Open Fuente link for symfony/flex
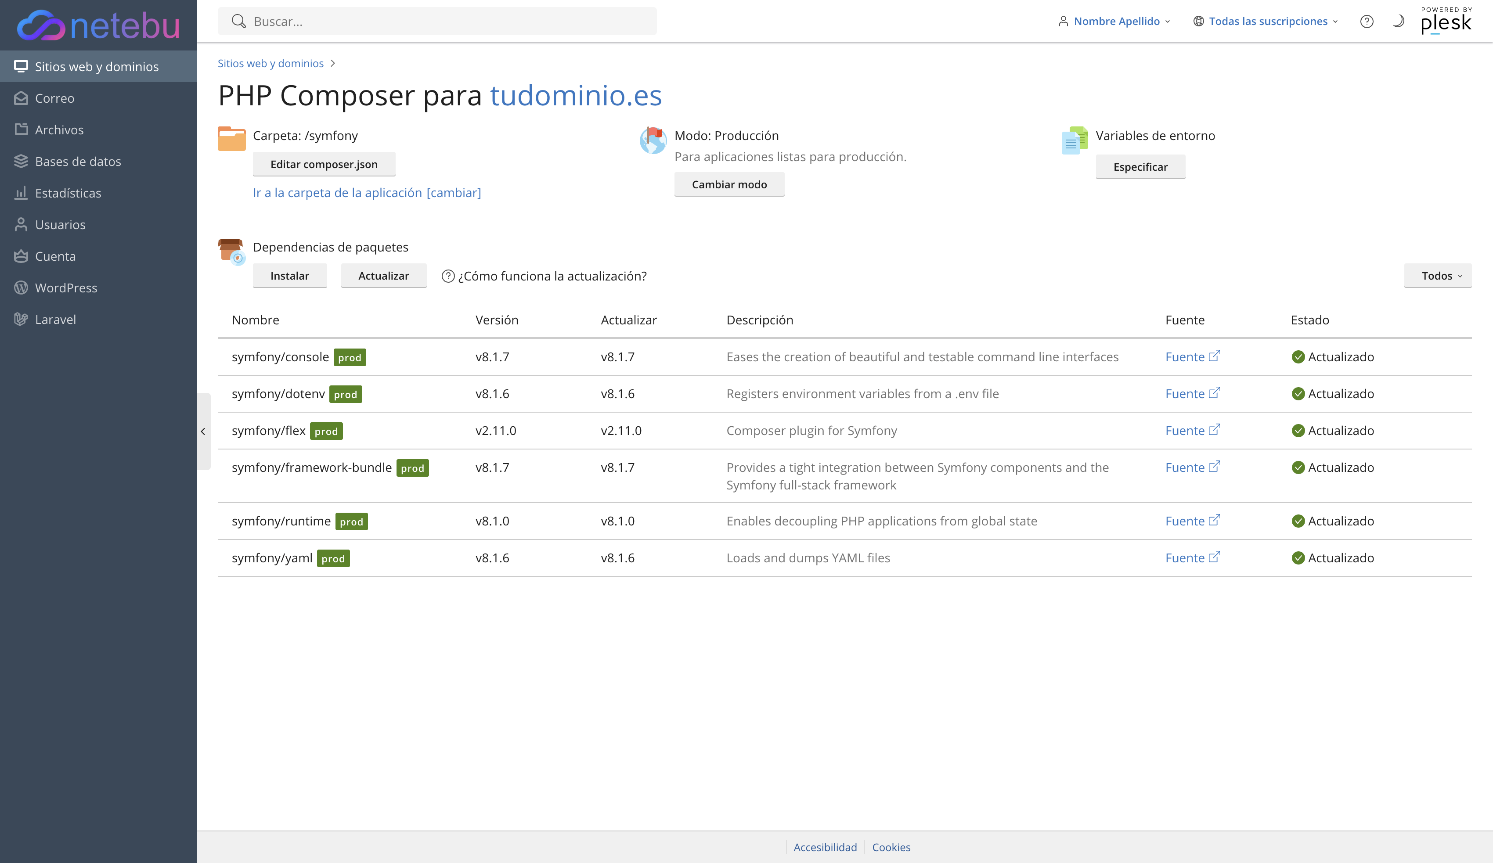This screenshot has height=863, width=1493. (1192, 431)
